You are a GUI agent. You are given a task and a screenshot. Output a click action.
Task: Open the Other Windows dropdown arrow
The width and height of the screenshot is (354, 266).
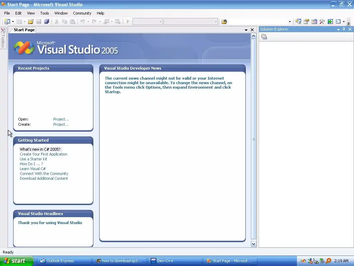coord(344,21)
